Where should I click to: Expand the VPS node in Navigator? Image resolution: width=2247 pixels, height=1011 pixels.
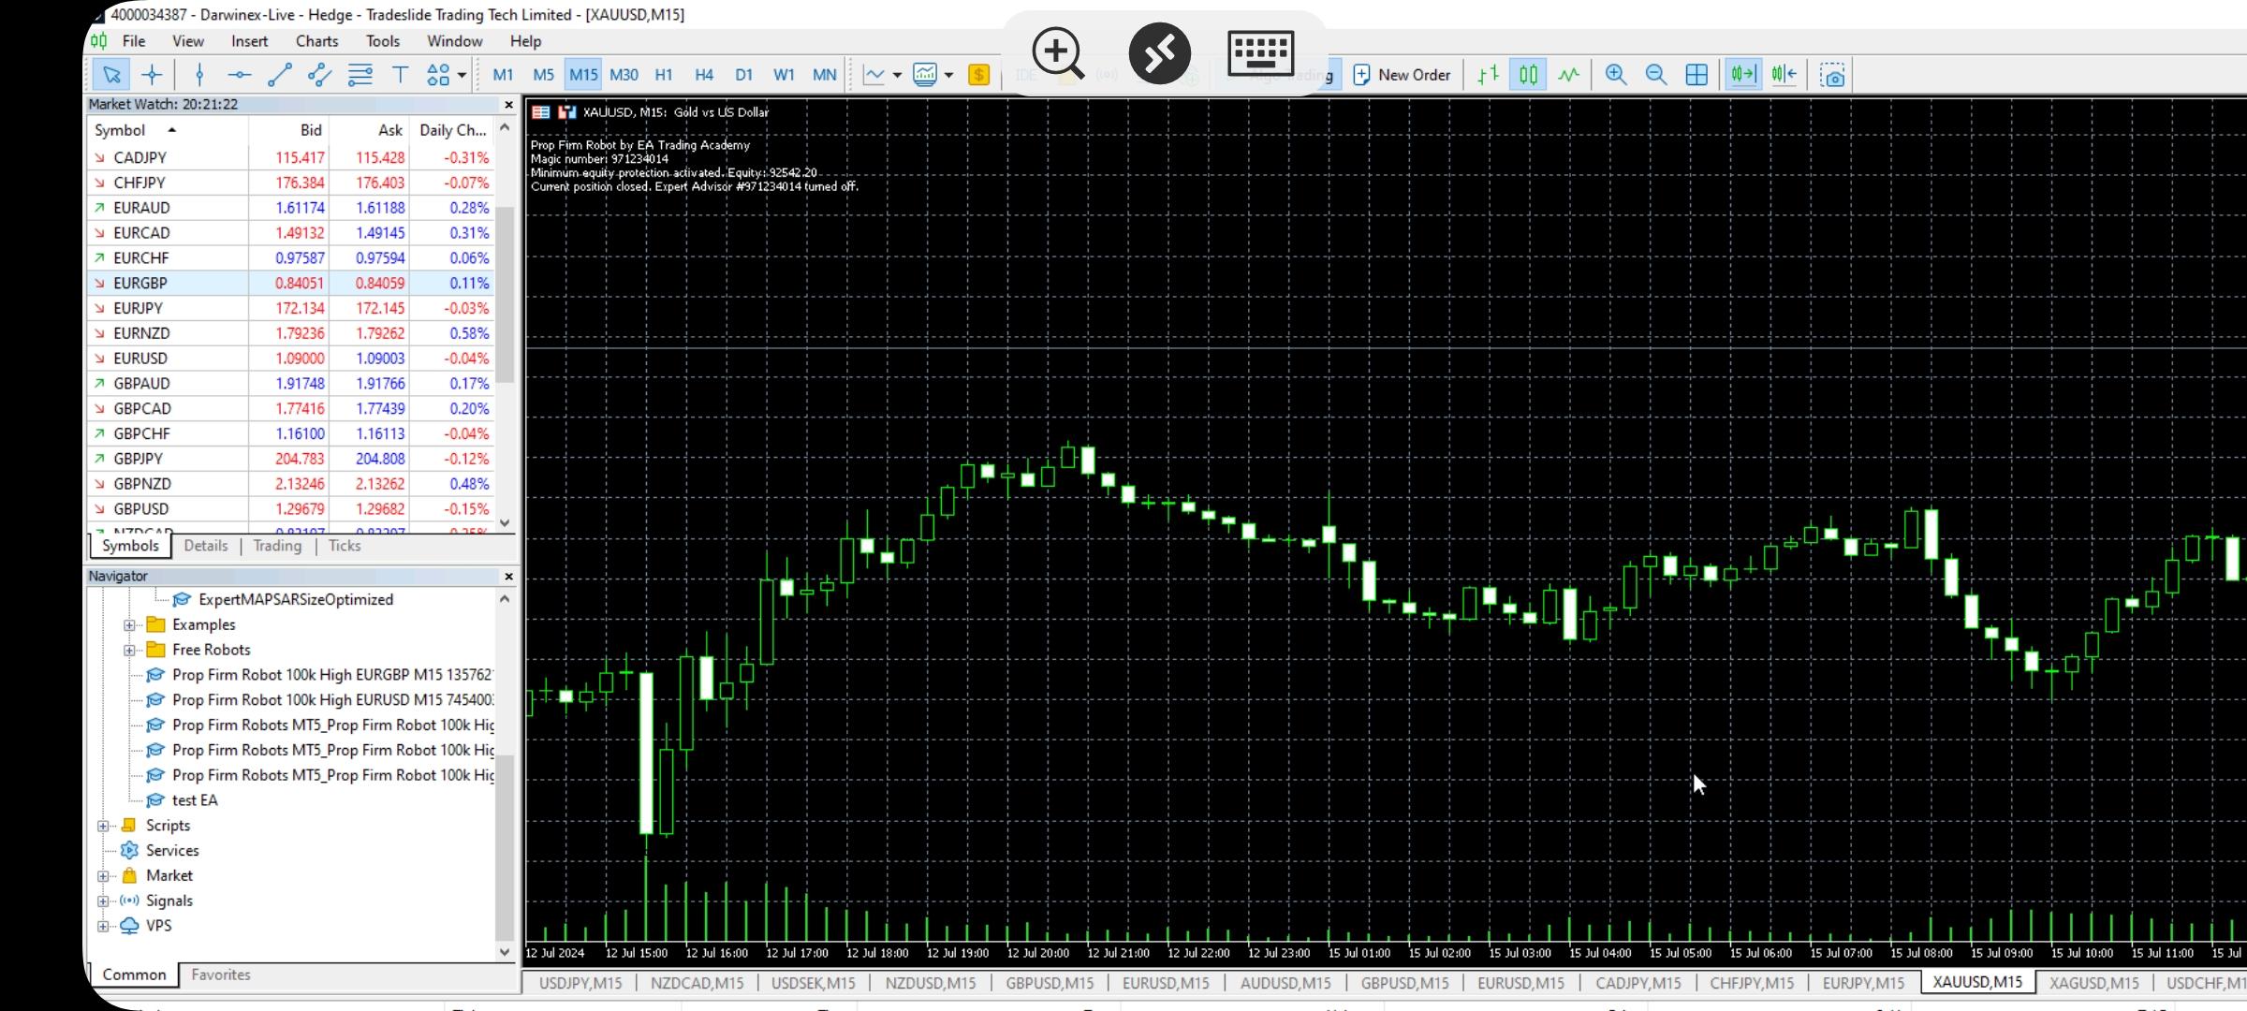click(103, 926)
